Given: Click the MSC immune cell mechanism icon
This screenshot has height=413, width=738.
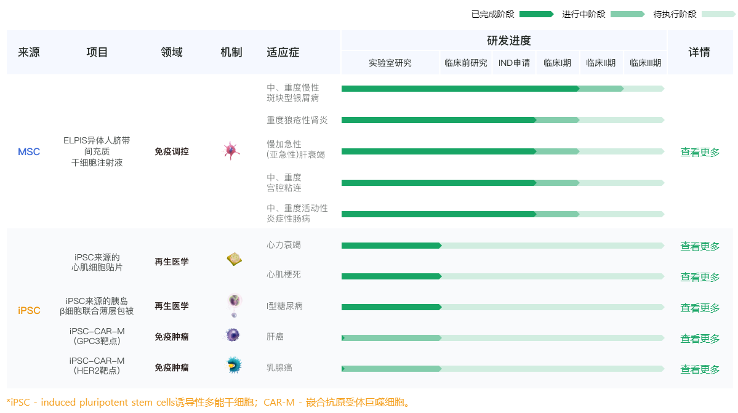Looking at the screenshot, I should [231, 151].
